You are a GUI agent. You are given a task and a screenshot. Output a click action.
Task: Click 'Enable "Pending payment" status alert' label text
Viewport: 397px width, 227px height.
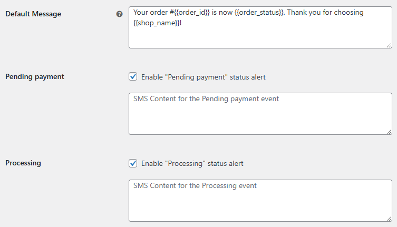(204, 77)
